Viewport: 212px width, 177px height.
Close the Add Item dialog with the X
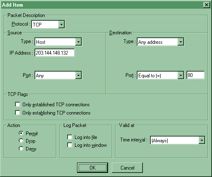point(207,5)
